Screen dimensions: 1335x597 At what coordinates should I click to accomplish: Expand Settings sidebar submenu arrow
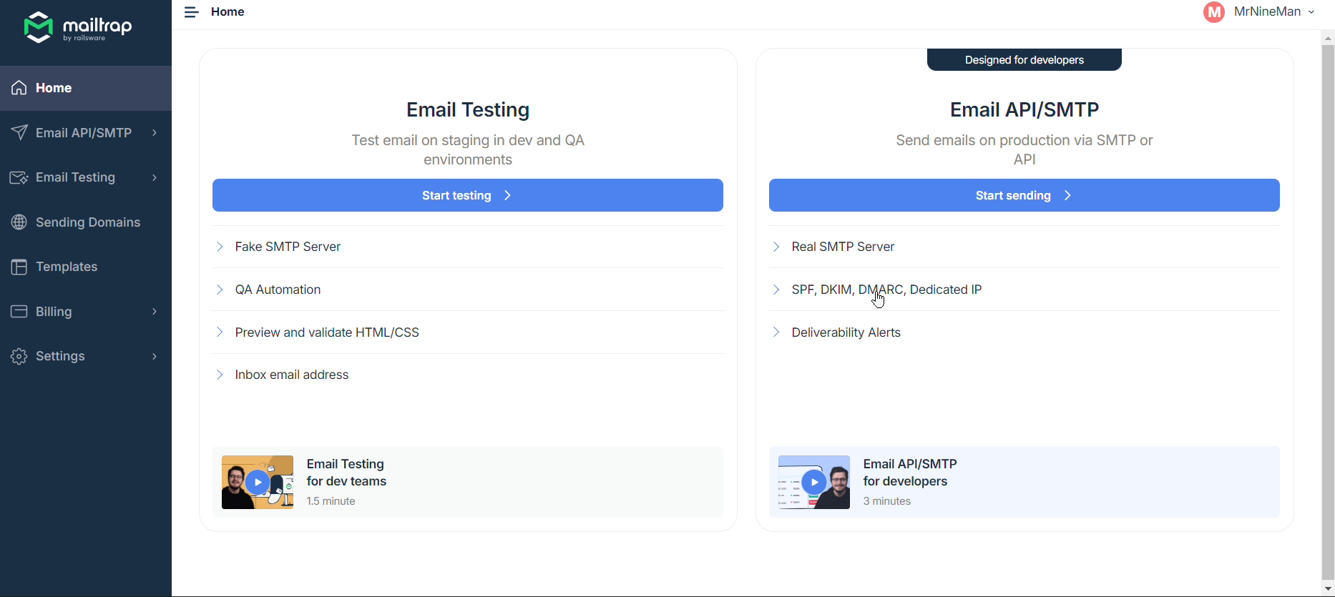tap(155, 356)
